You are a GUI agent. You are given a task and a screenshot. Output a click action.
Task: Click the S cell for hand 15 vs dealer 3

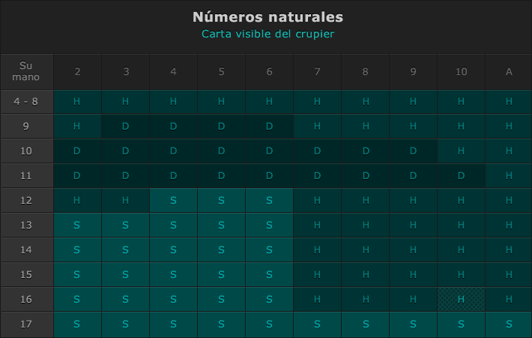[126, 275]
